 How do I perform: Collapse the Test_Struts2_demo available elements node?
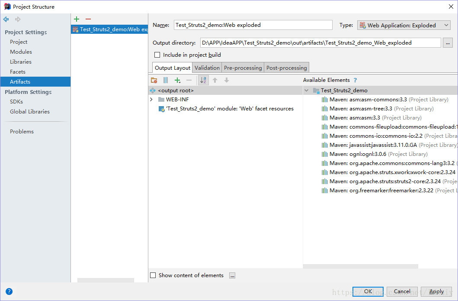[306, 91]
